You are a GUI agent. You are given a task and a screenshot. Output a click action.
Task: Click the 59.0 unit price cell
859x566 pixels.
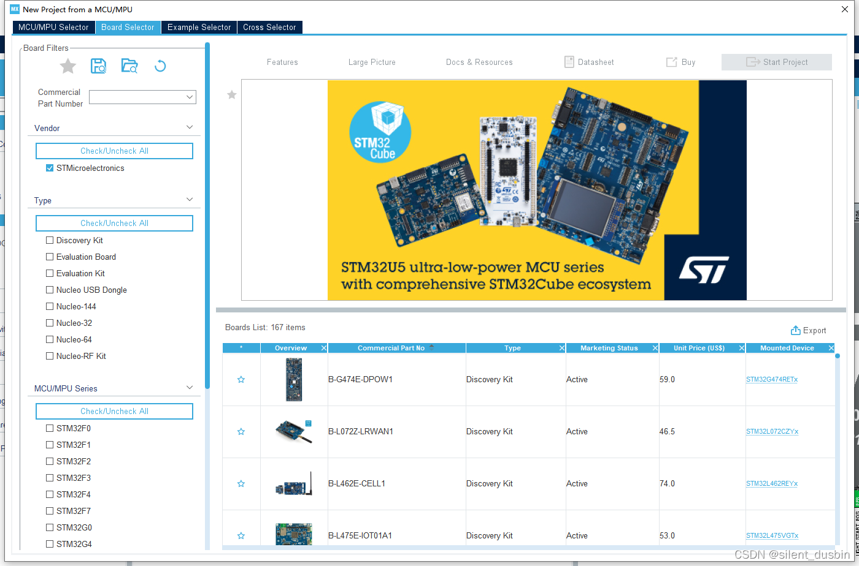(703, 380)
